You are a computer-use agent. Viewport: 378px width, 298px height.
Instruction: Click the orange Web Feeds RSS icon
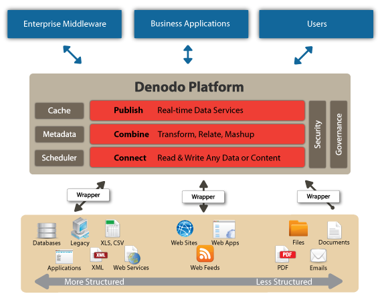point(205,254)
